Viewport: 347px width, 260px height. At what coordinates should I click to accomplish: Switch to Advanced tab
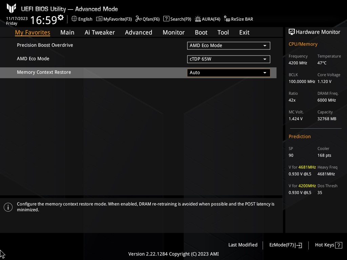coord(139,32)
